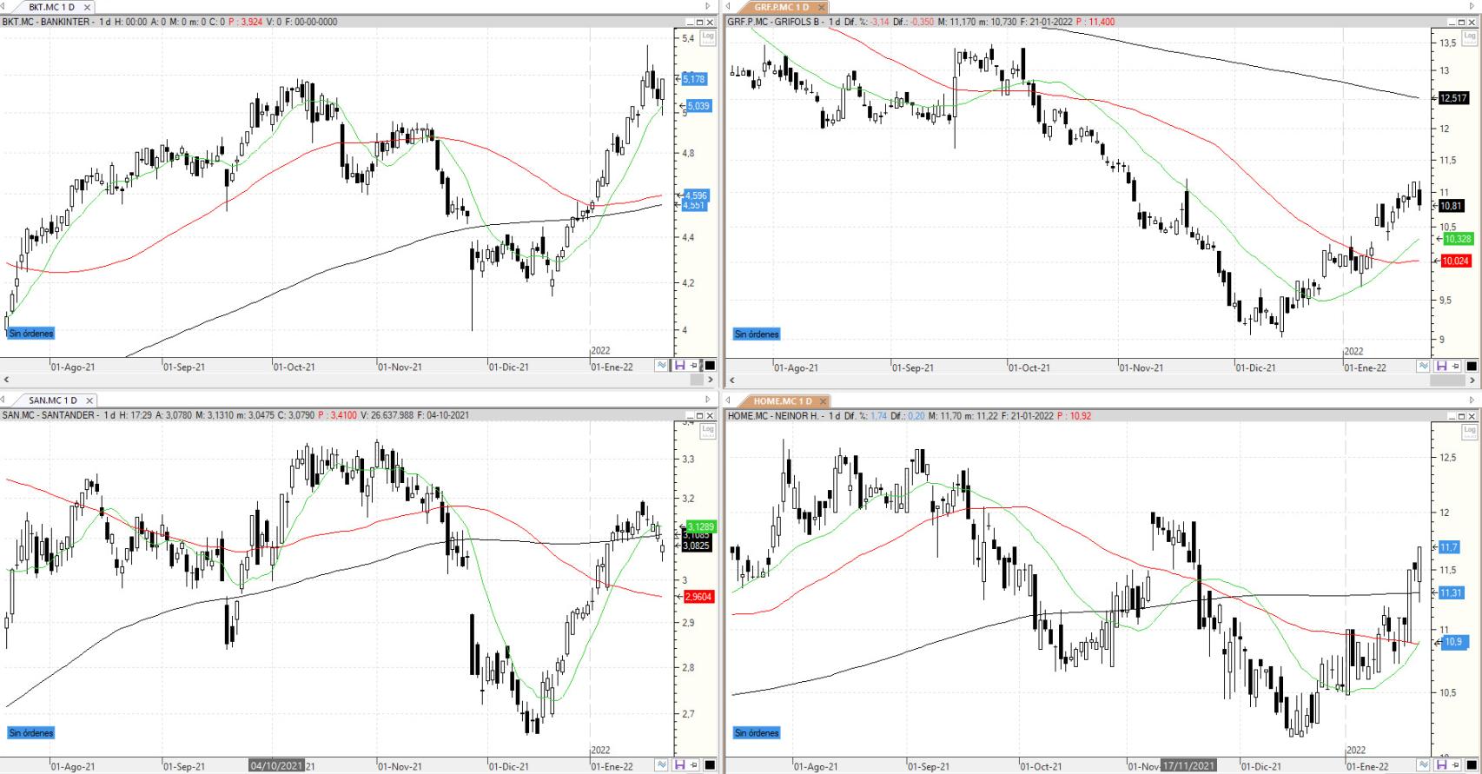Click black color swatch on Bankinter chart

[709, 366]
